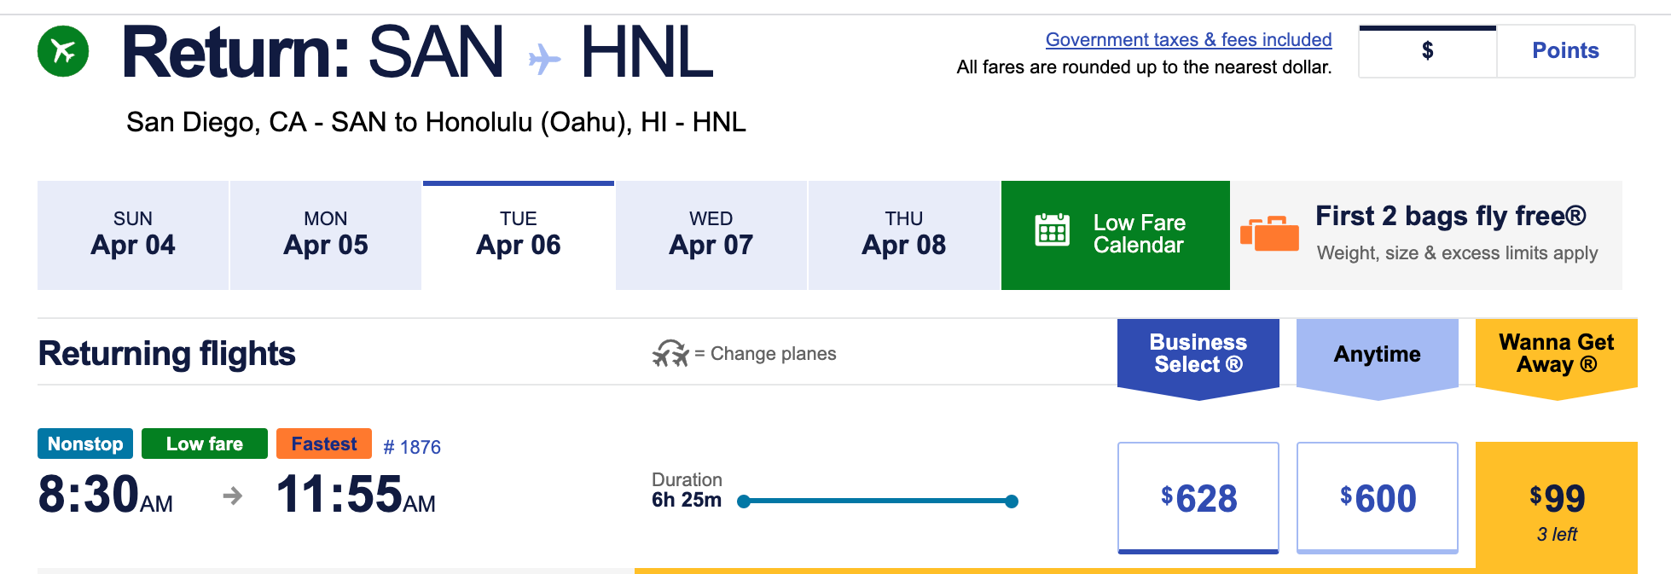Click the calendar icon in Low Fare Calendar

click(1052, 230)
